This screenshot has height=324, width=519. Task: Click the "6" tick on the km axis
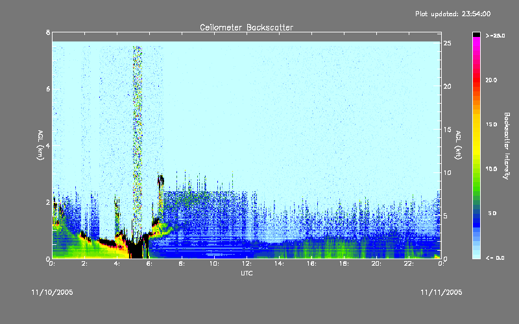click(48, 89)
